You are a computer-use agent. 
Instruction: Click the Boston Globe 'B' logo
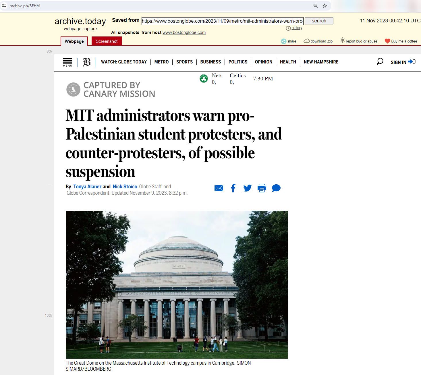pos(87,62)
